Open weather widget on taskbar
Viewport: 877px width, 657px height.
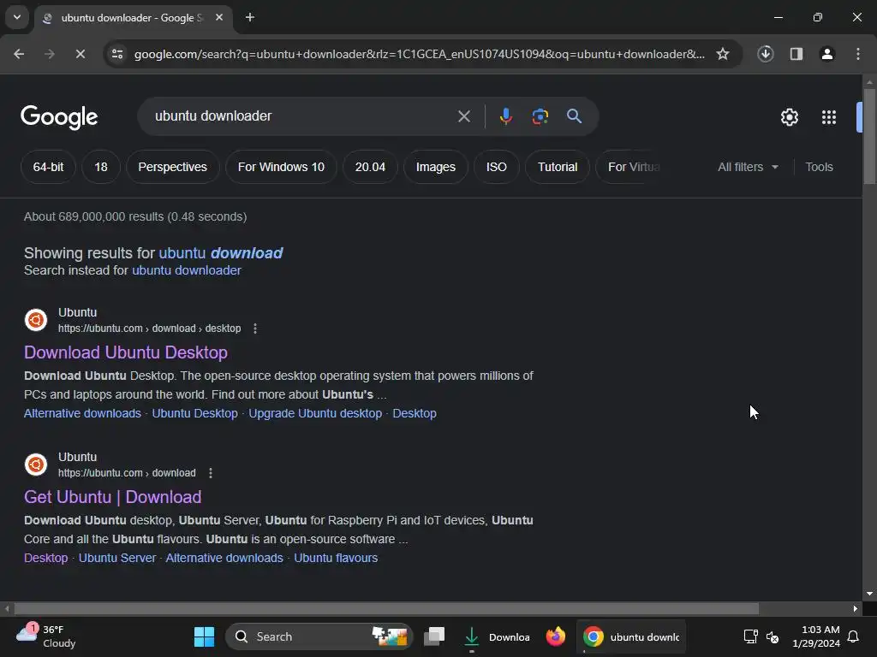pyautogui.click(x=46, y=636)
